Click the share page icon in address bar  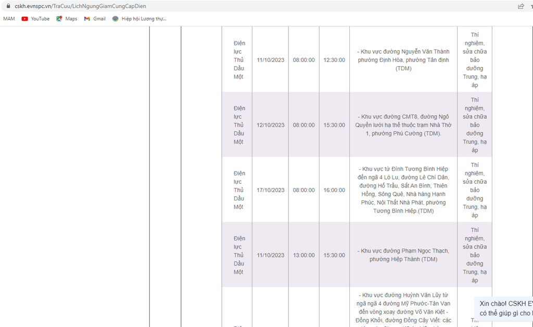tap(521, 6)
